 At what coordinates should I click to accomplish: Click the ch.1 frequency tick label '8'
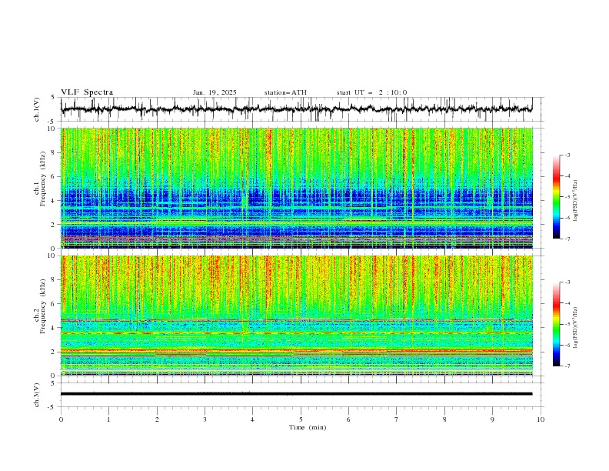coord(54,152)
